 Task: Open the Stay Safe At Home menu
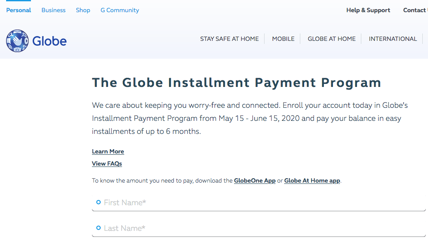pyautogui.click(x=229, y=39)
